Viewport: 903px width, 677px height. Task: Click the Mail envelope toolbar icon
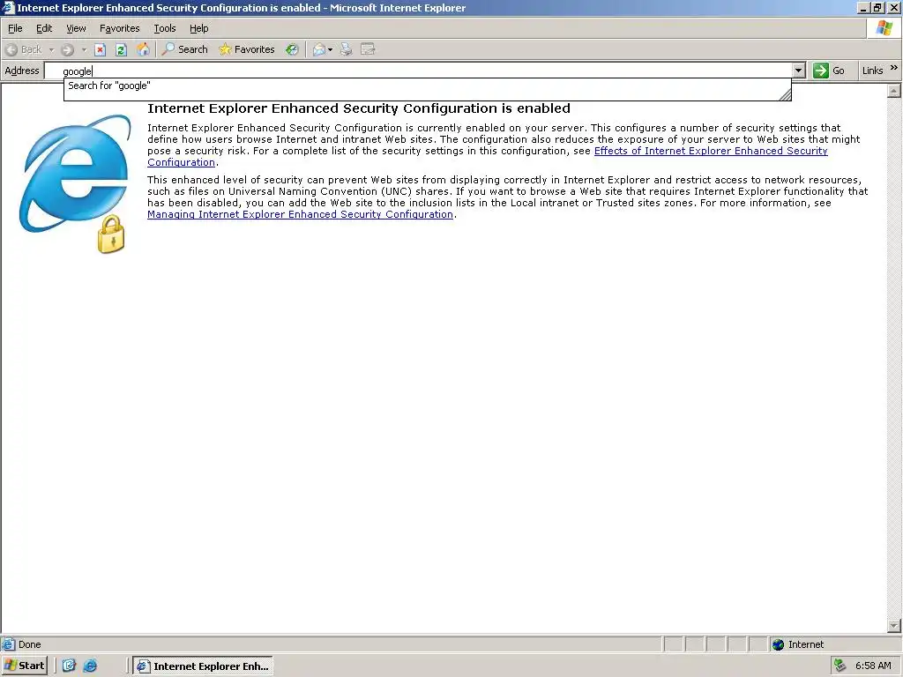point(319,49)
